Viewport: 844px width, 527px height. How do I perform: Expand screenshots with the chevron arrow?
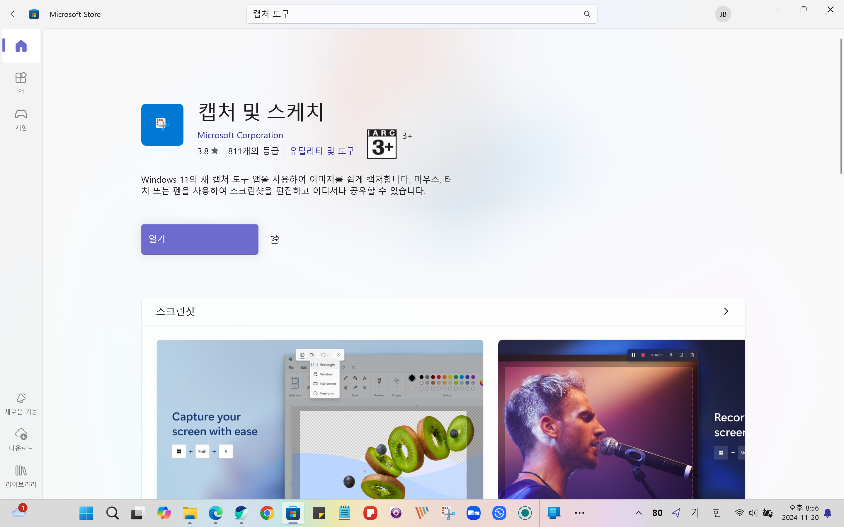(x=726, y=311)
